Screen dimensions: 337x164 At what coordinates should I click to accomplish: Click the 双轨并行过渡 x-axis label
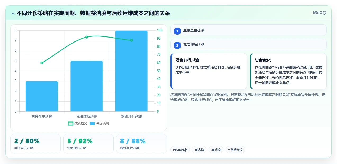[x=131, y=116]
